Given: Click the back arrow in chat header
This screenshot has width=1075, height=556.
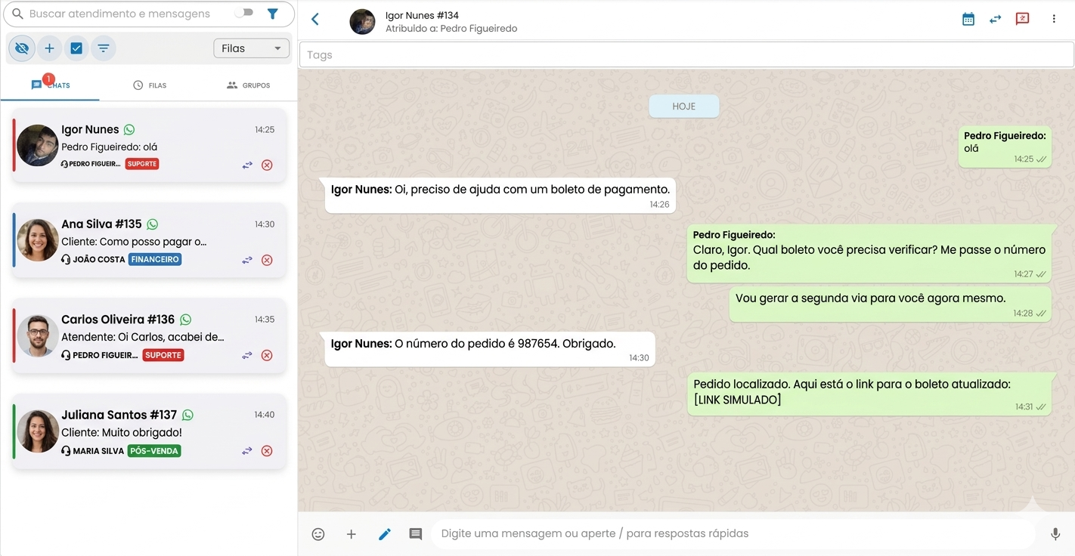Looking at the screenshot, I should (x=315, y=20).
